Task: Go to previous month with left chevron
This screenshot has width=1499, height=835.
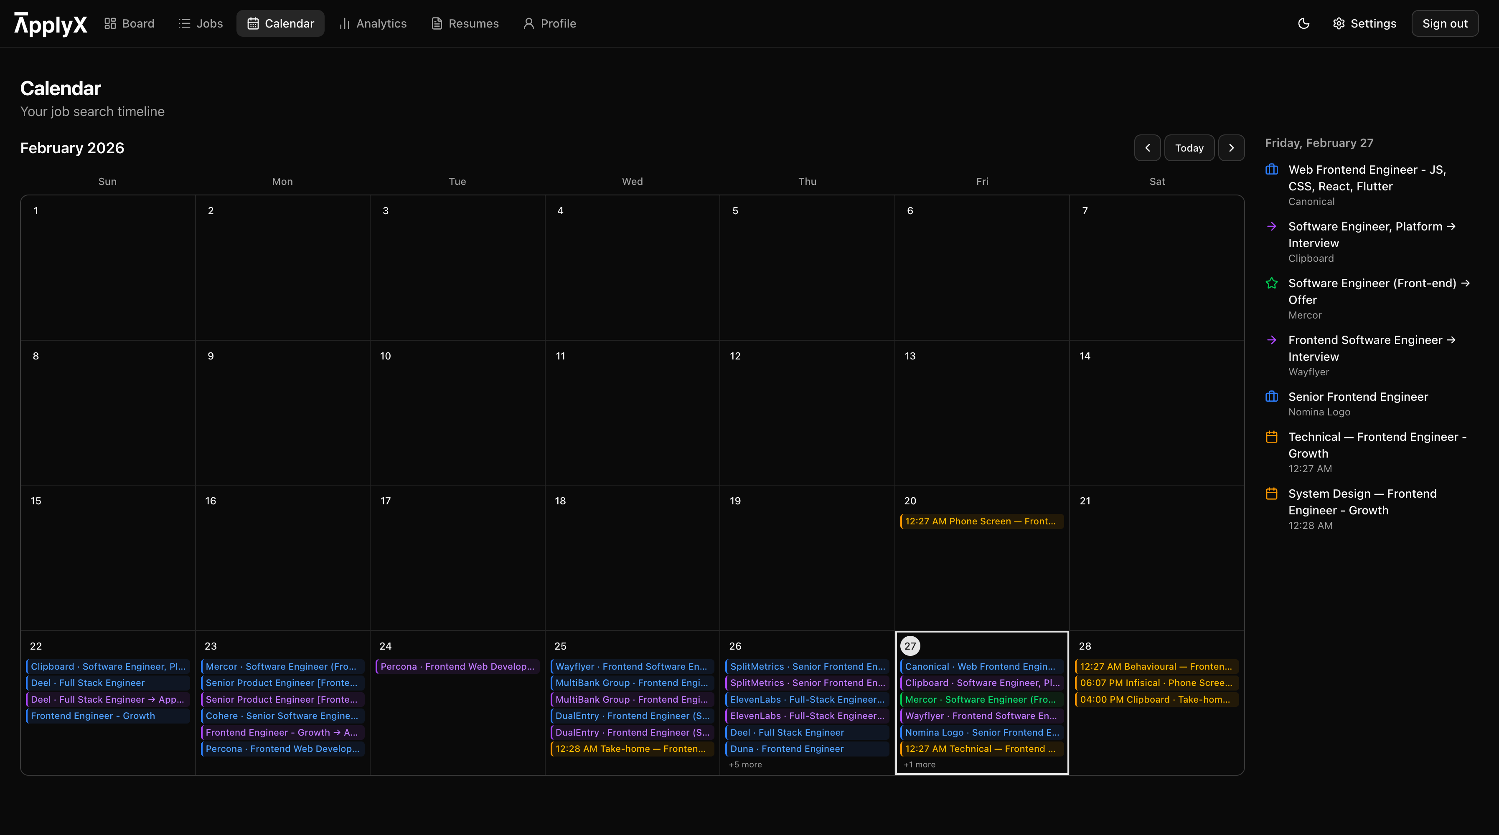Action: [1147, 148]
